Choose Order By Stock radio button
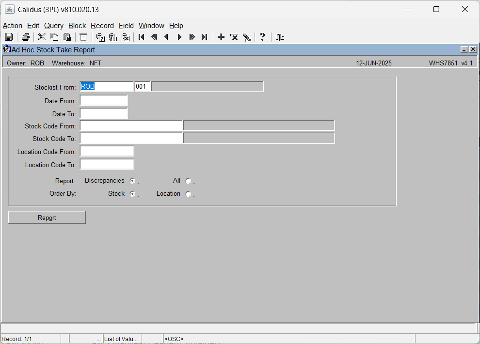This screenshot has height=344, width=480. pyautogui.click(x=132, y=194)
